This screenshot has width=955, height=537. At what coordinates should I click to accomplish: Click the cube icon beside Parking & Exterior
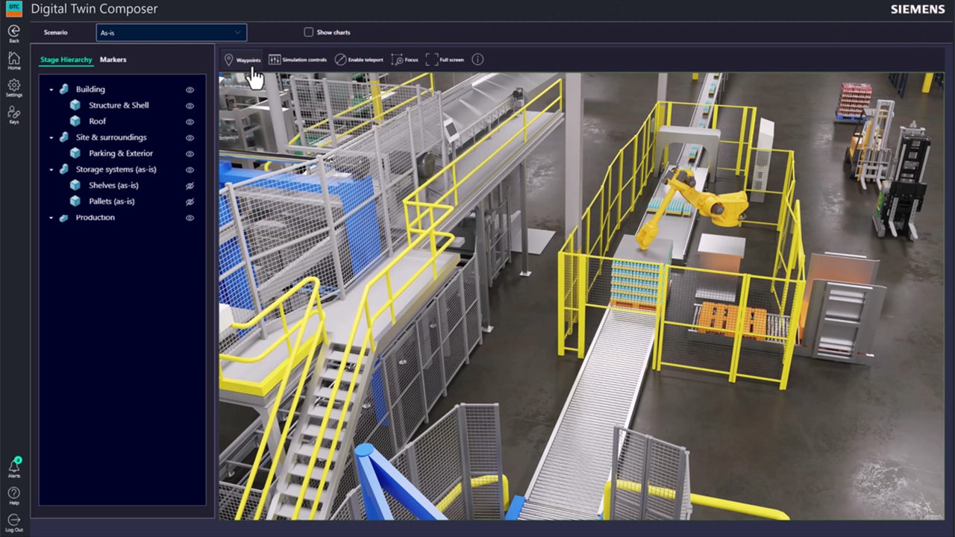click(75, 153)
